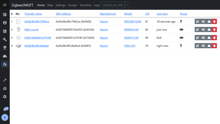Open the person card sidebar icon
Image resolution: width=220 pixels, height=124 pixels.
tap(5, 23)
